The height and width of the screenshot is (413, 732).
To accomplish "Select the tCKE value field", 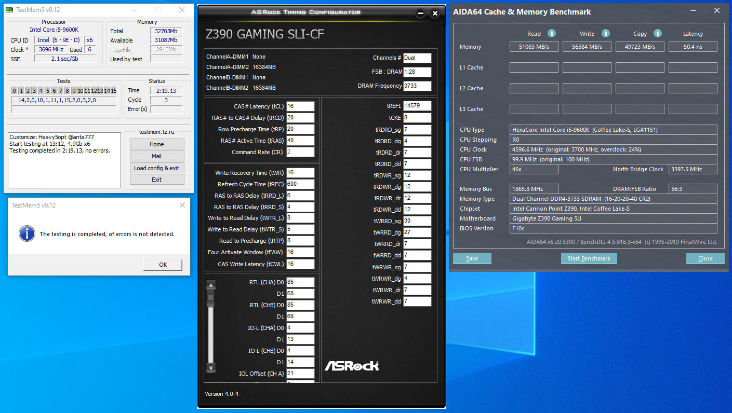I will point(417,118).
